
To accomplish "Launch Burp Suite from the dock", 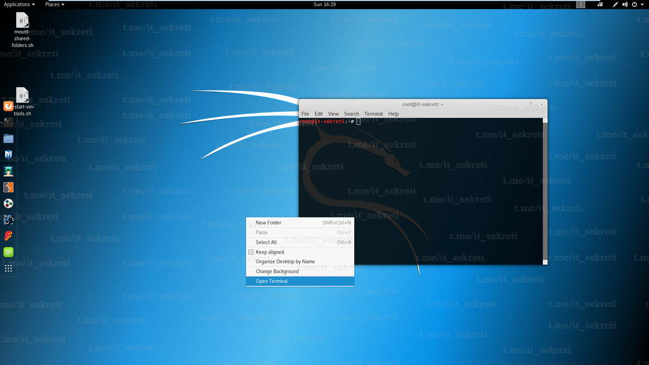I will [8, 187].
